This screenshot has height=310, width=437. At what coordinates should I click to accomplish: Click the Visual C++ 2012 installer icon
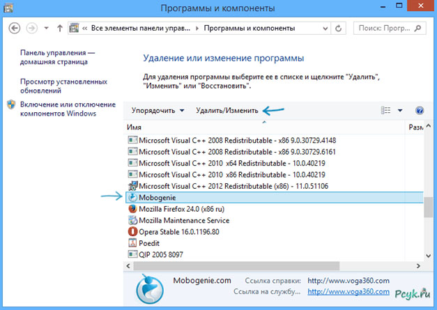coord(132,186)
